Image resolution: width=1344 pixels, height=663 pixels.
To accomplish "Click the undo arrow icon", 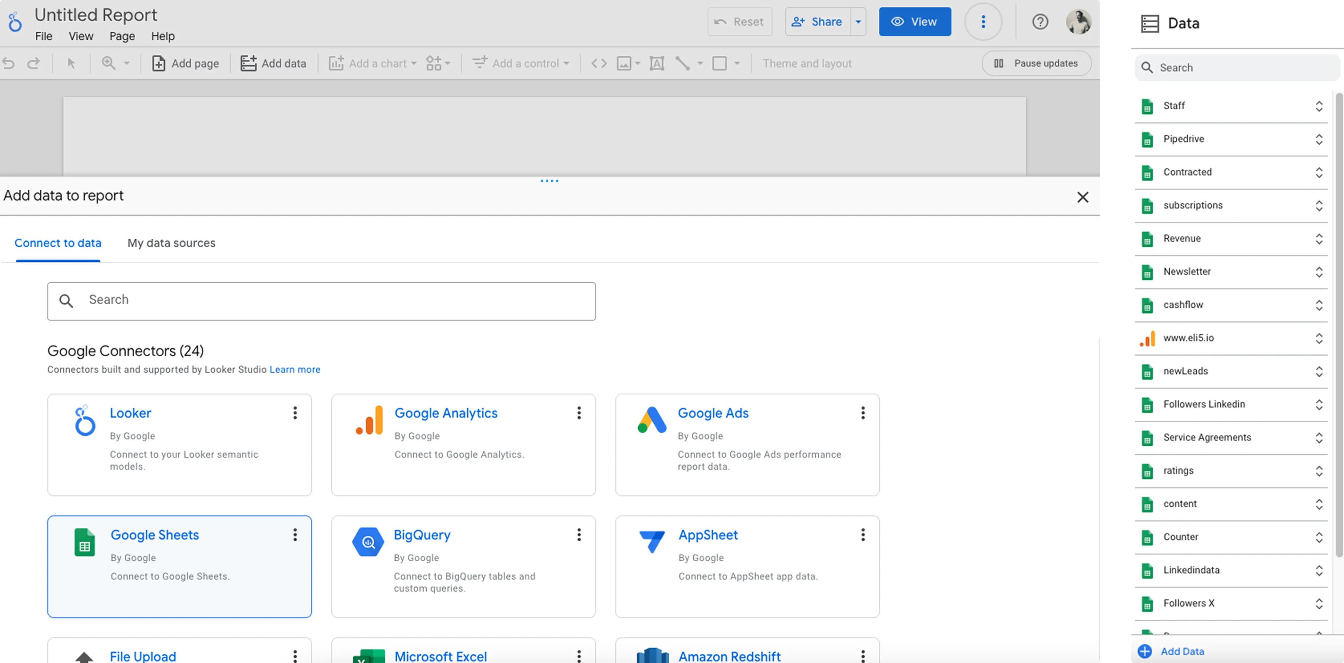I will coord(8,64).
